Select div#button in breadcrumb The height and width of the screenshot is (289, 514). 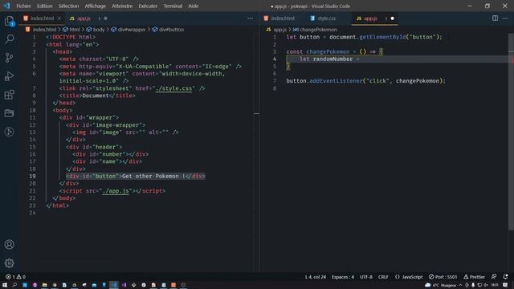168,30
